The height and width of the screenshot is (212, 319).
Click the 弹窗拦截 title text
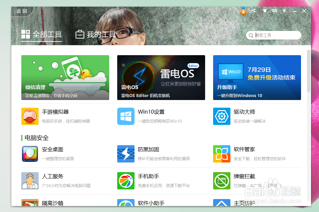click(244, 176)
